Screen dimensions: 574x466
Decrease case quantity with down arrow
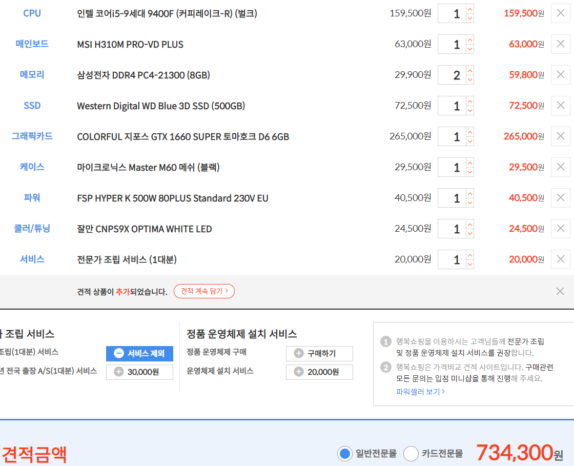click(x=470, y=172)
